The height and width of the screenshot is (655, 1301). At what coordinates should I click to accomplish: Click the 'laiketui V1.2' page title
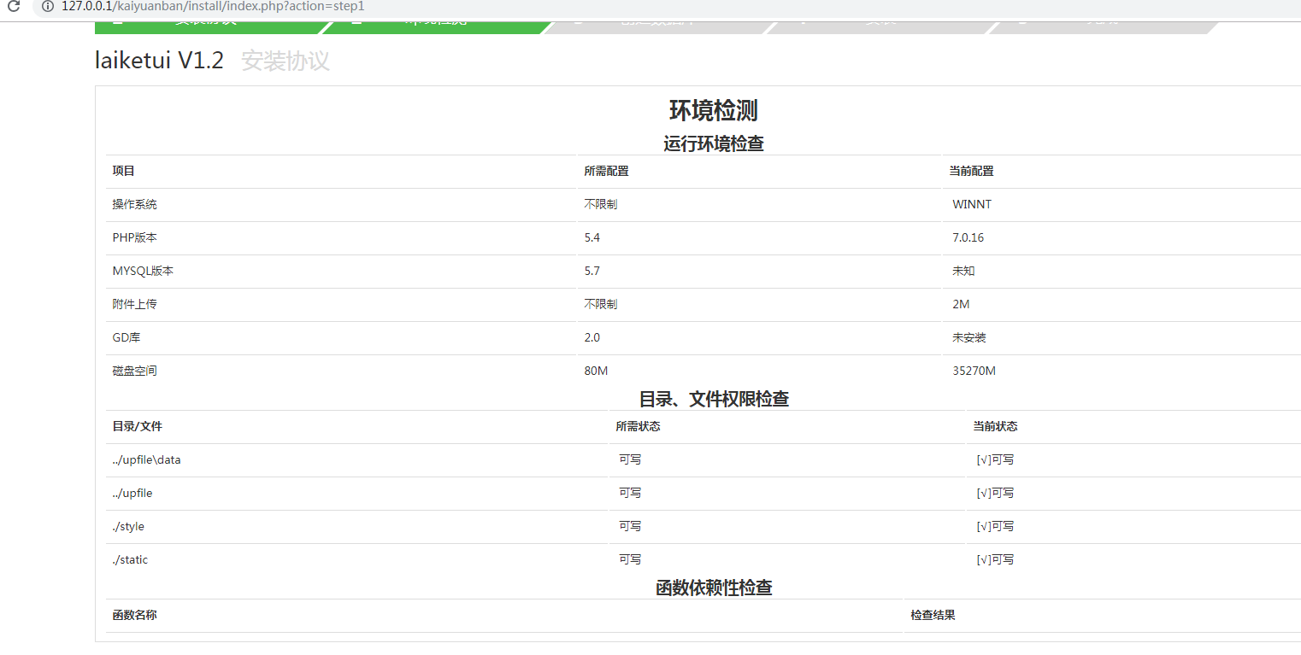point(159,61)
